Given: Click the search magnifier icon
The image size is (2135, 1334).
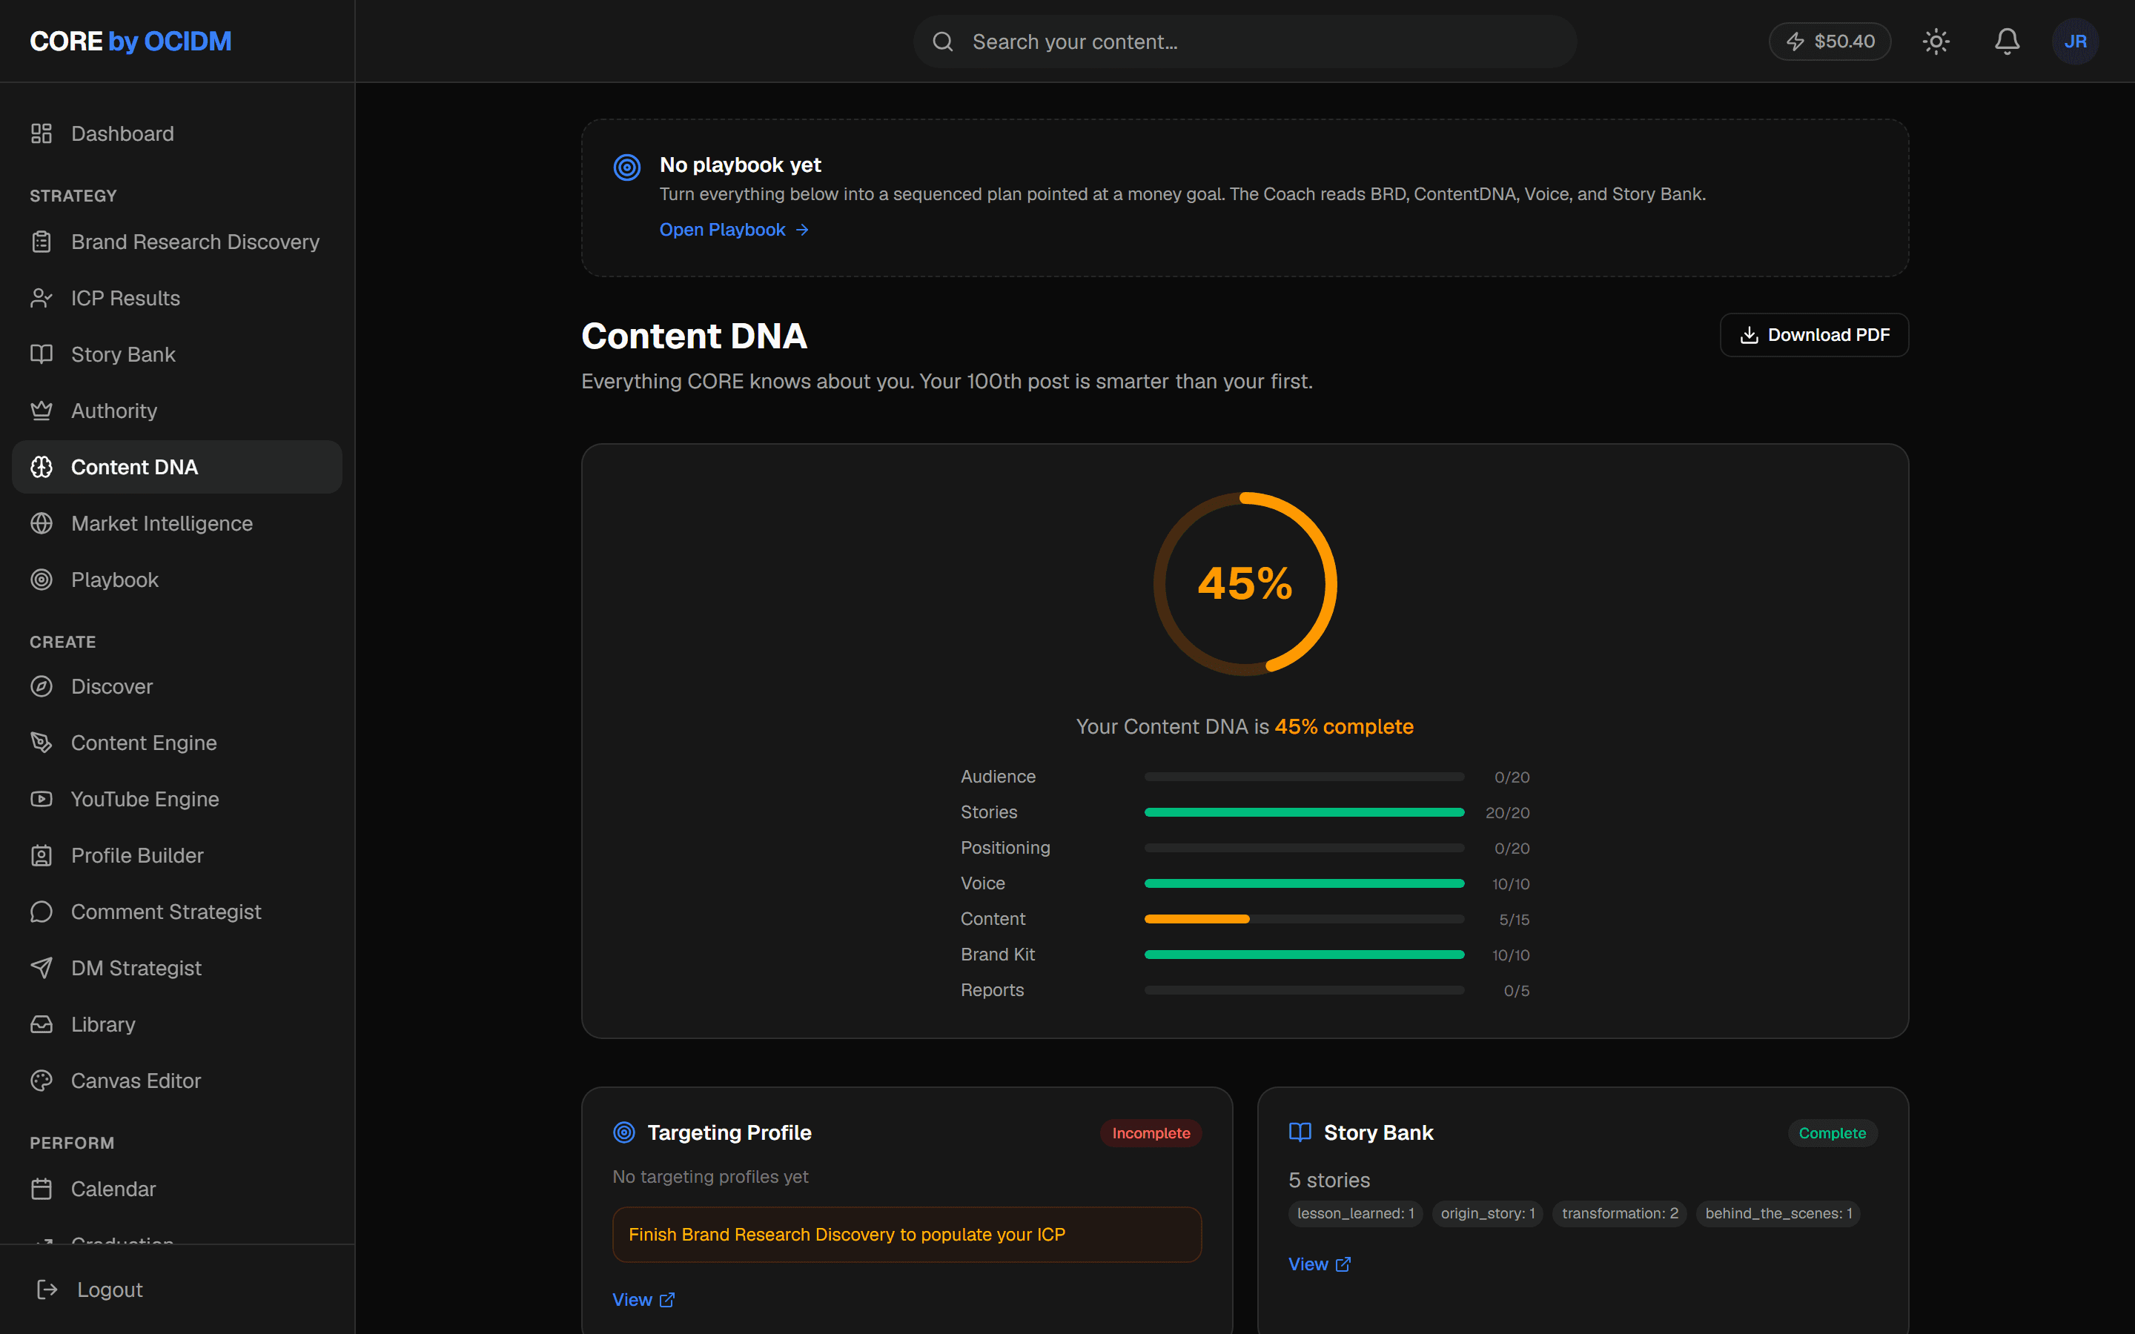Looking at the screenshot, I should click(x=943, y=42).
